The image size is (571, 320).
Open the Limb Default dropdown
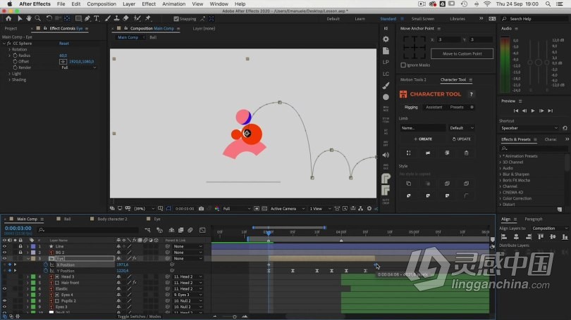pos(461,128)
